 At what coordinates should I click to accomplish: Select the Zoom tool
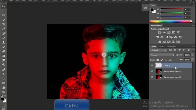pos(4,92)
